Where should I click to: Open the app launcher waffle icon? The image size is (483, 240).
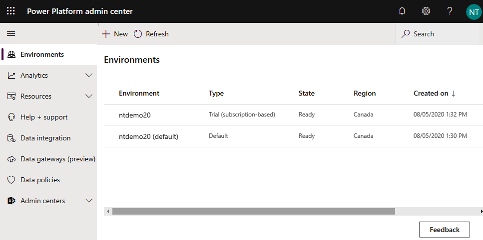tap(11, 11)
